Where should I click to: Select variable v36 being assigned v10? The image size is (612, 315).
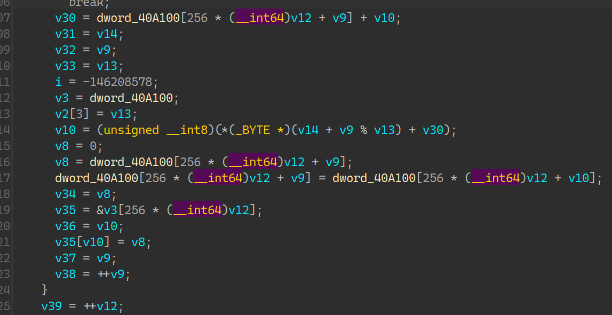click(66, 226)
